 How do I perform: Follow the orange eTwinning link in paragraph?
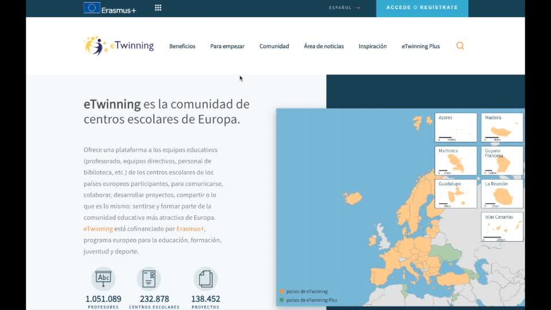[x=98, y=229]
